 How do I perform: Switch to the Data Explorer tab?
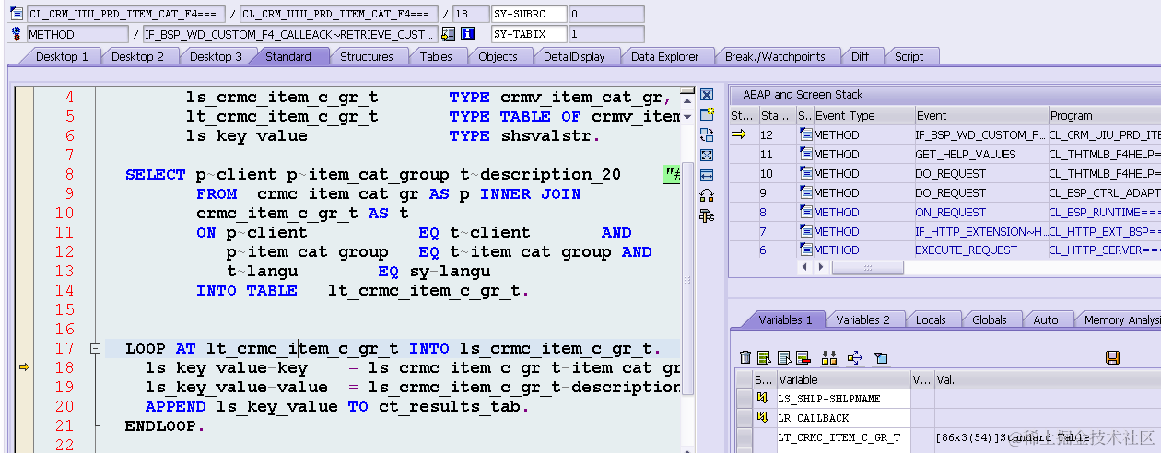coord(664,56)
